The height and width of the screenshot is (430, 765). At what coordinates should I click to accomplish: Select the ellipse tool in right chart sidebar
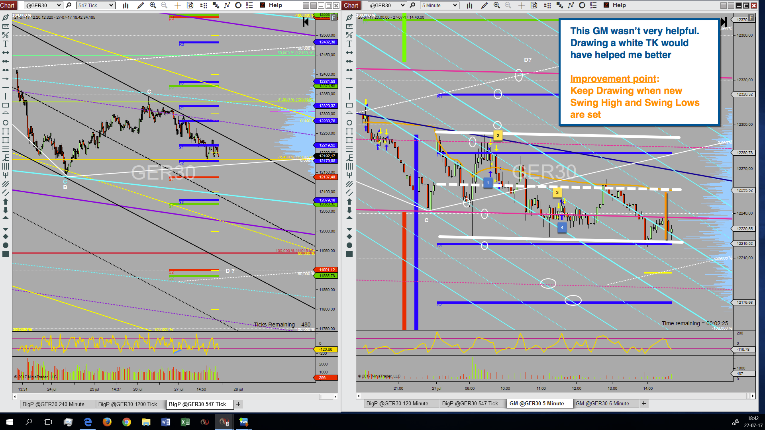349,123
